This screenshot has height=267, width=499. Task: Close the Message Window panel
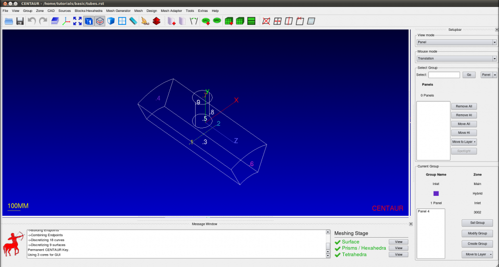(411, 224)
